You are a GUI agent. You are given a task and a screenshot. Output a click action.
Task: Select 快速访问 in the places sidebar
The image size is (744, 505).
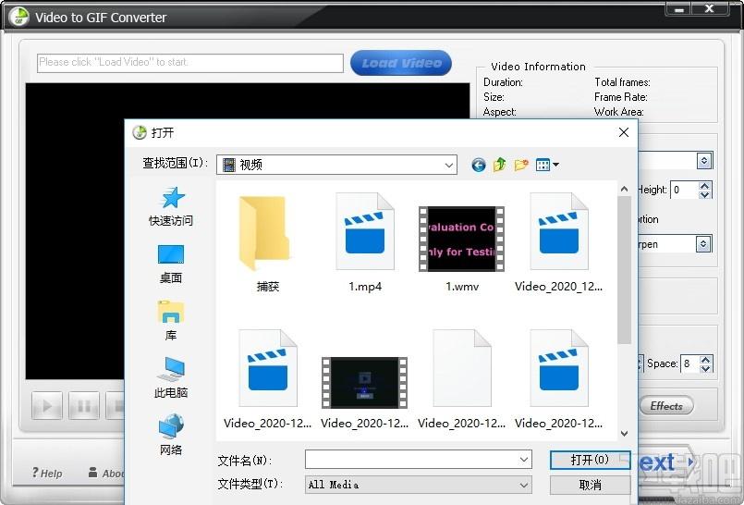171,207
